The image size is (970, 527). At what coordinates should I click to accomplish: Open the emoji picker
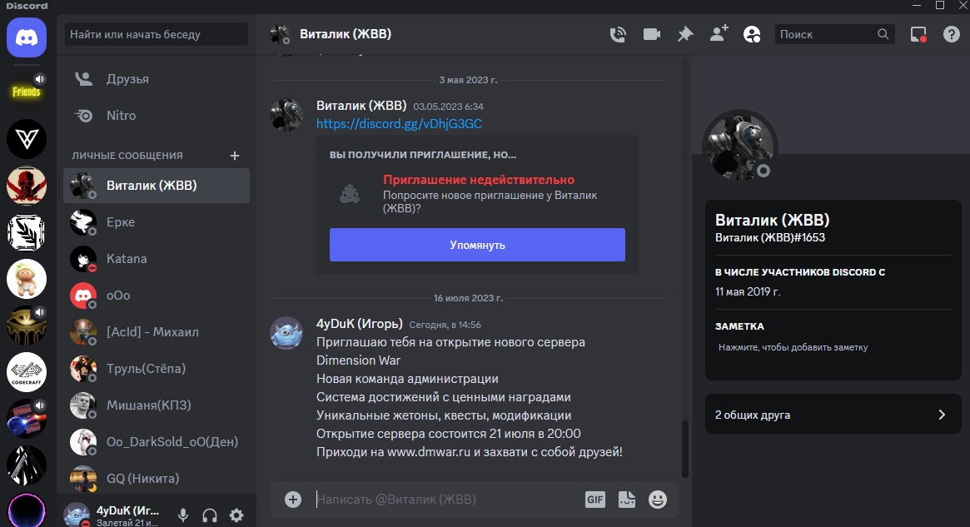point(658,500)
